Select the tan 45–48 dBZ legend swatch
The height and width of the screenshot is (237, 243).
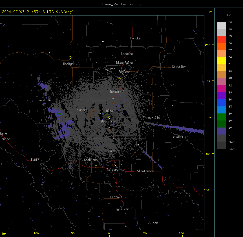[222, 75]
